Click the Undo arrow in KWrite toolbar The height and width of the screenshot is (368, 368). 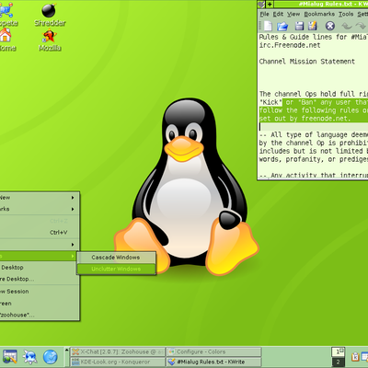(x=347, y=26)
